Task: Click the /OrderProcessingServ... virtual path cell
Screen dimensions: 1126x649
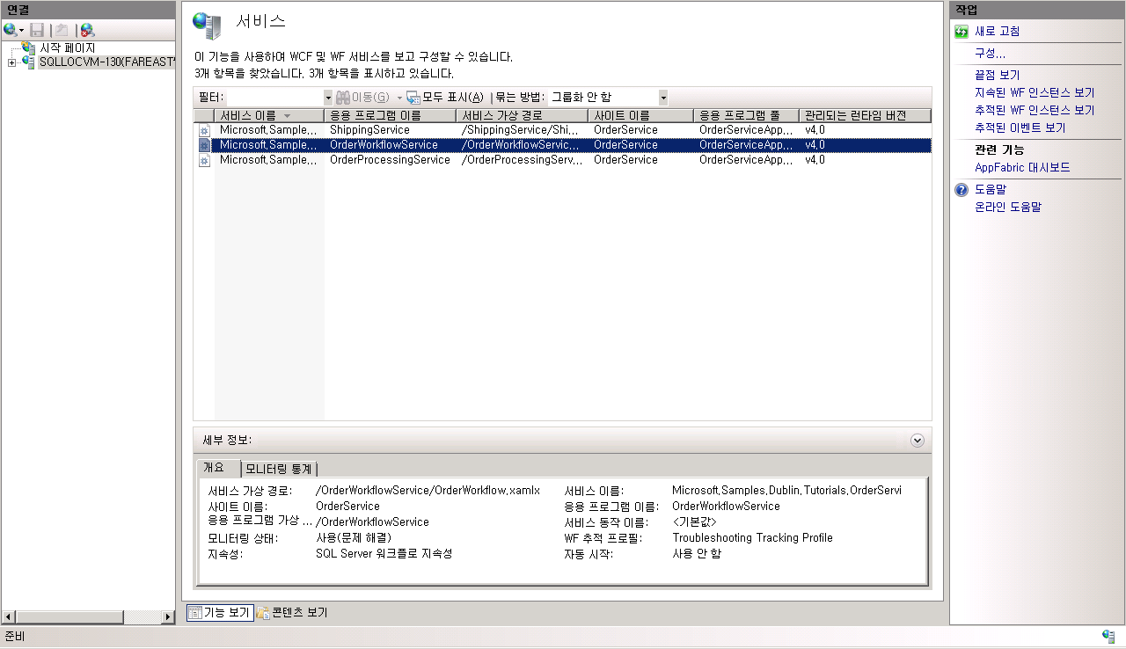Action: click(522, 160)
